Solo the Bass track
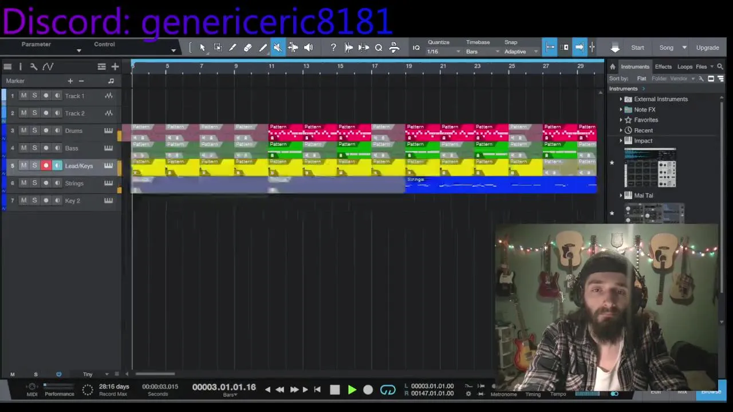The image size is (733, 412). click(x=34, y=148)
